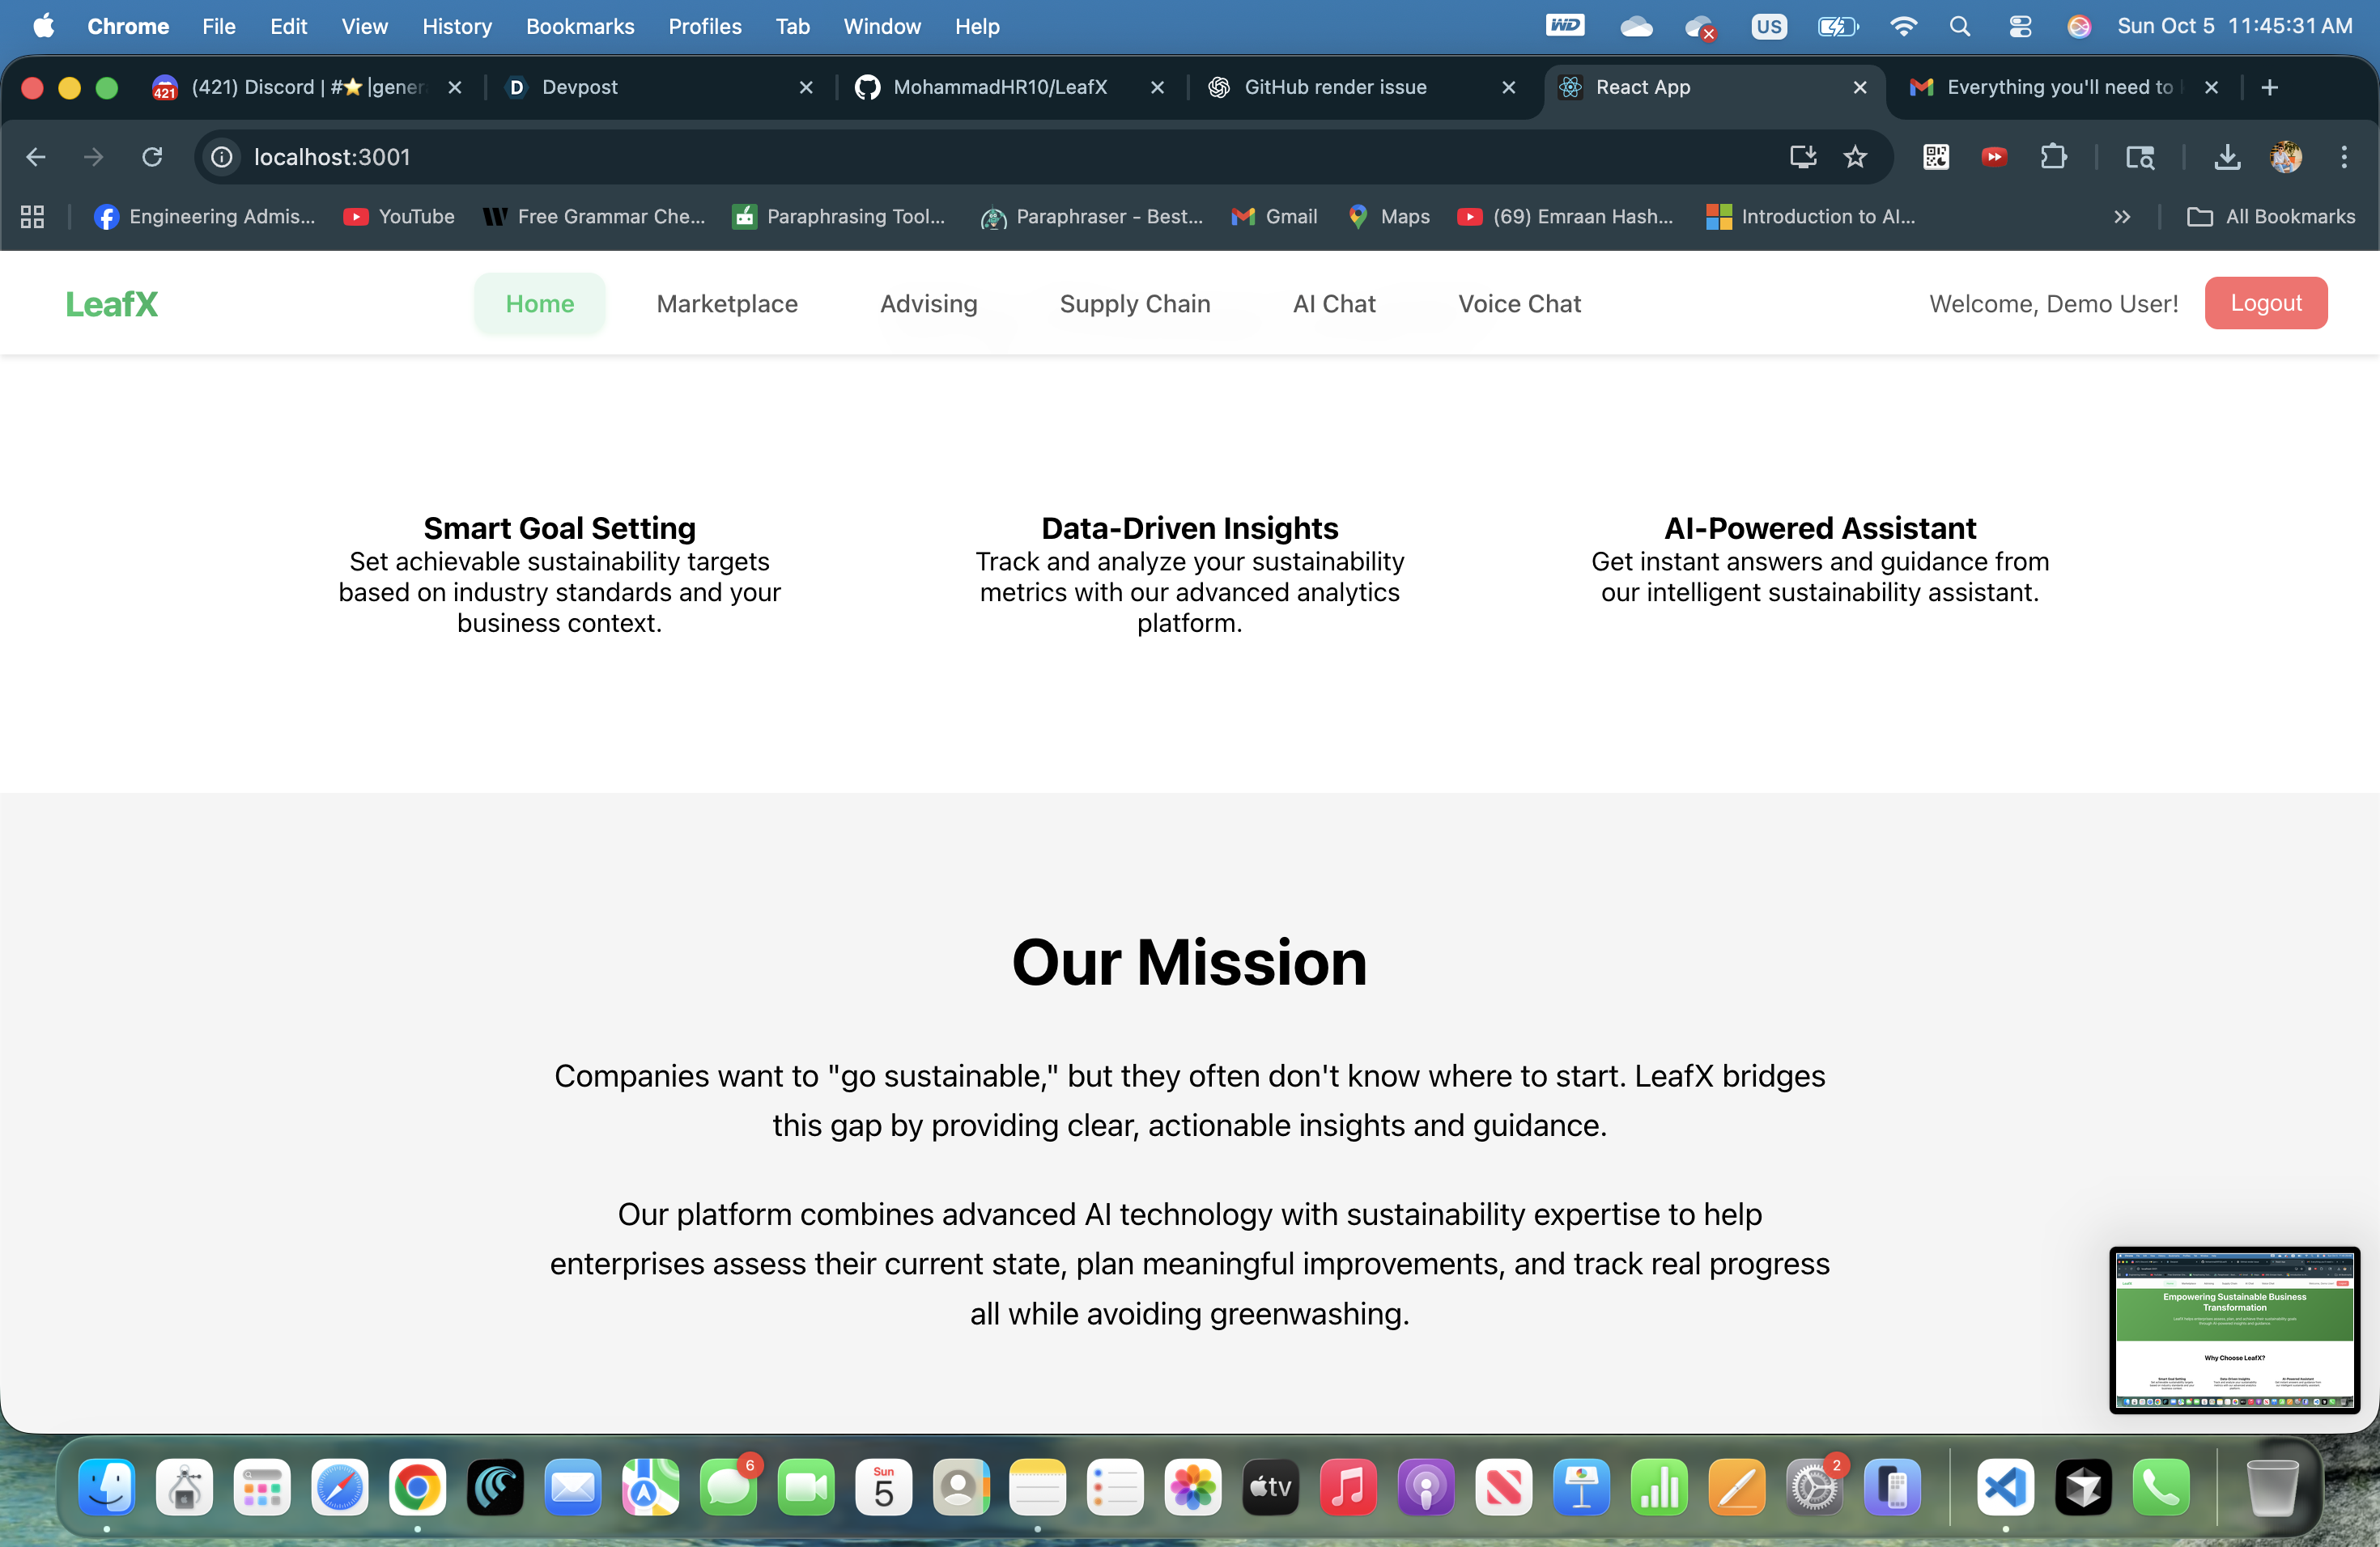The width and height of the screenshot is (2380, 1547).
Task: Open Chrome three-dot menu
Action: (x=2343, y=157)
